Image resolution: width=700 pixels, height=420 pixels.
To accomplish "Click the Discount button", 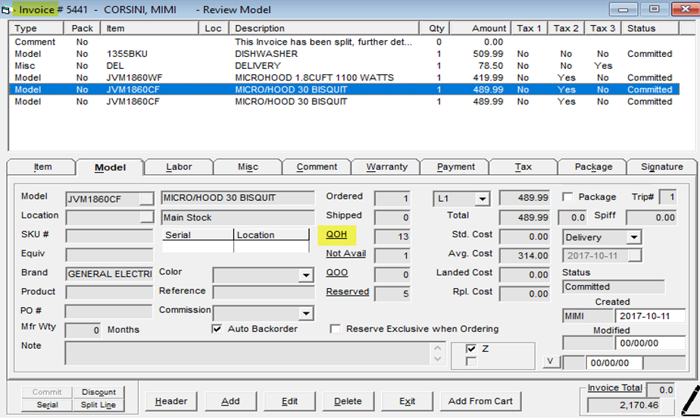I will tap(98, 392).
